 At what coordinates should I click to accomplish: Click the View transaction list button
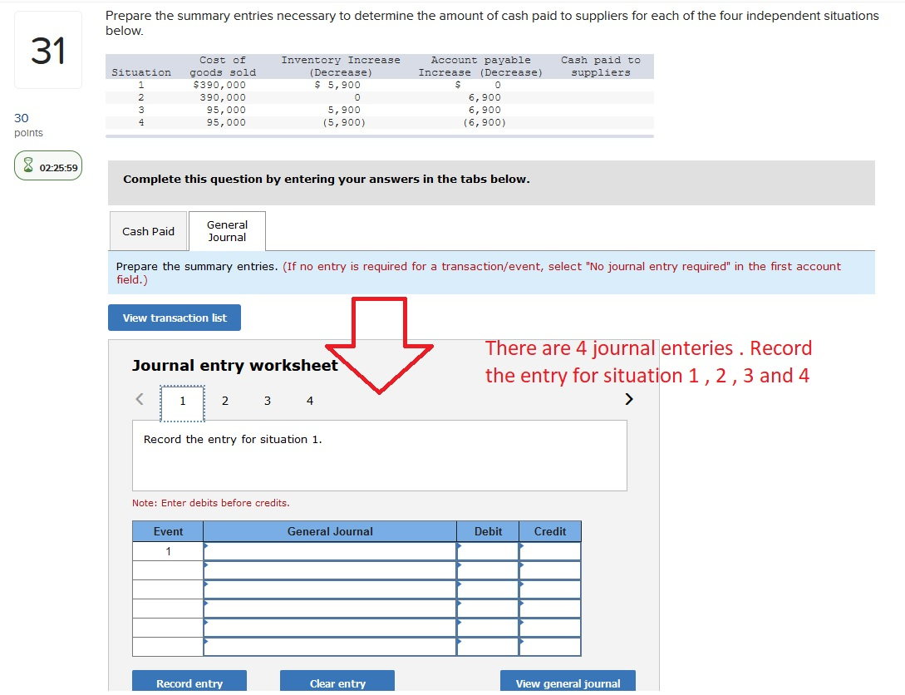tap(174, 318)
